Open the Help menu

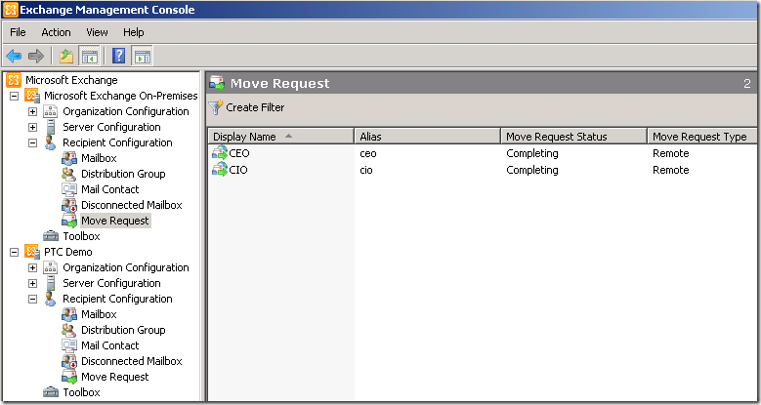click(134, 32)
